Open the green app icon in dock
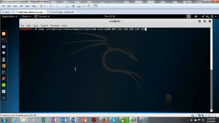 coord(4,85)
